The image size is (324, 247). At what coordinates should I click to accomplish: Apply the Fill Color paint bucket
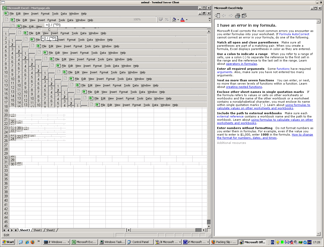pos(174,20)
